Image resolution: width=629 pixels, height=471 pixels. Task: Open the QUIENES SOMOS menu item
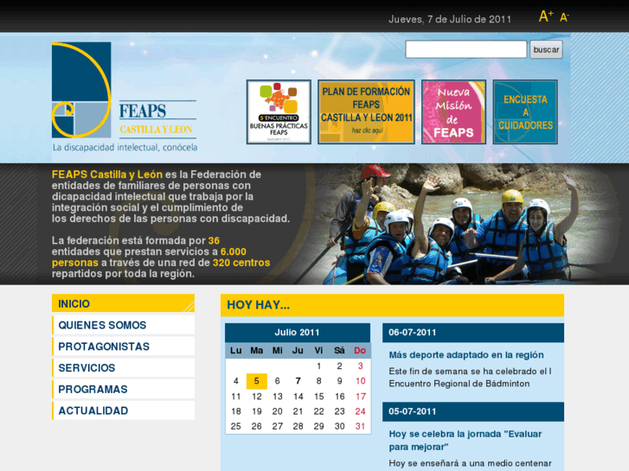[123, 325]
